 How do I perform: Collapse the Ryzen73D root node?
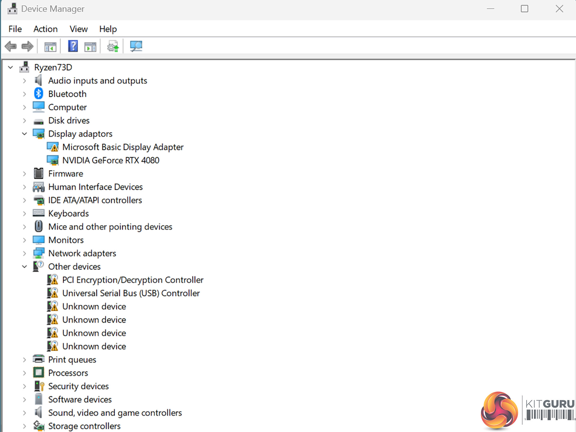(10, 67)
